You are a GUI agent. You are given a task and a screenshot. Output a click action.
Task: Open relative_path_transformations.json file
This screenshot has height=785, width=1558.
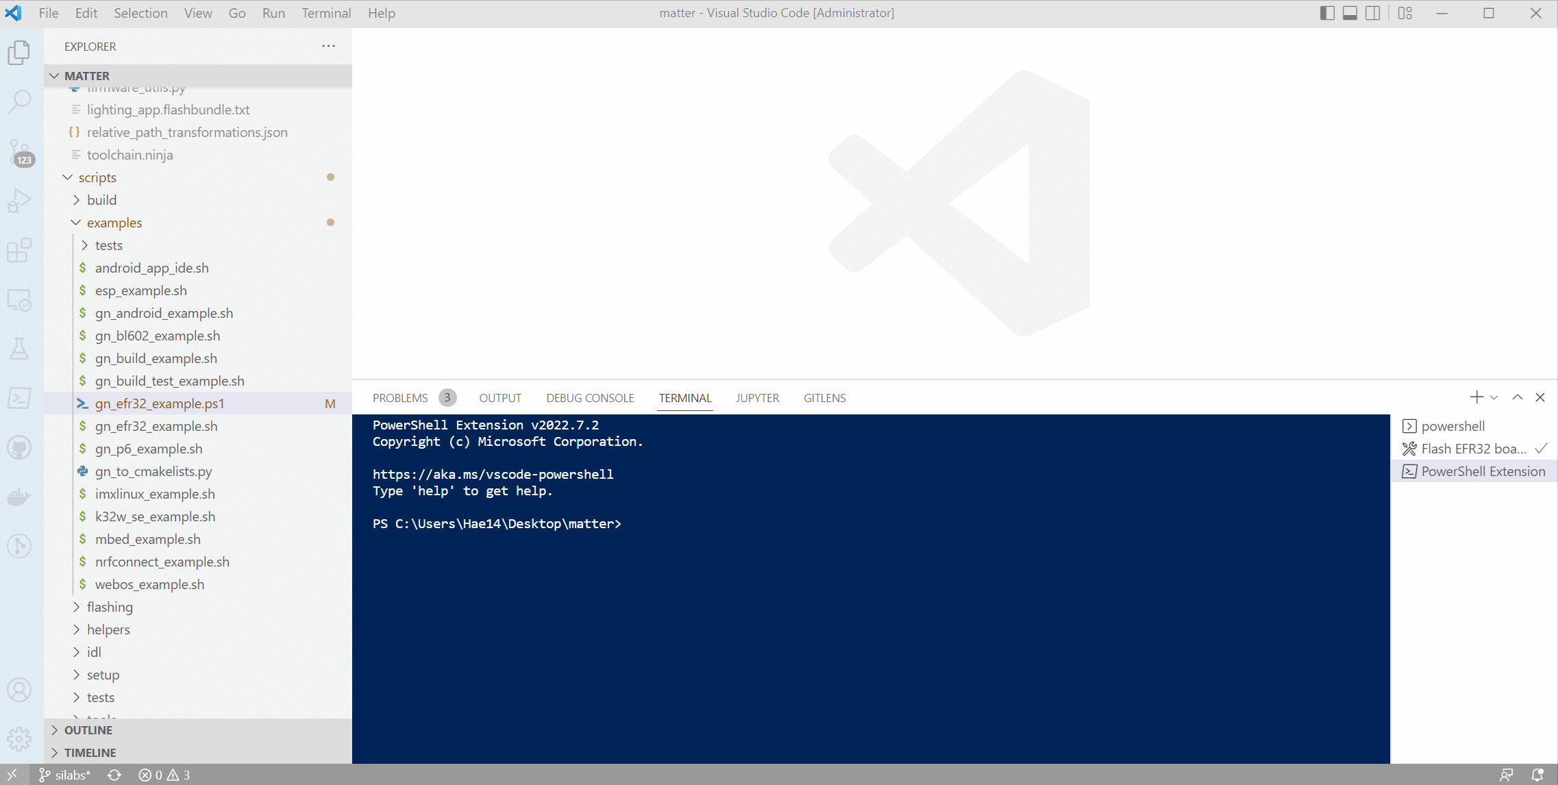[198, 132]
